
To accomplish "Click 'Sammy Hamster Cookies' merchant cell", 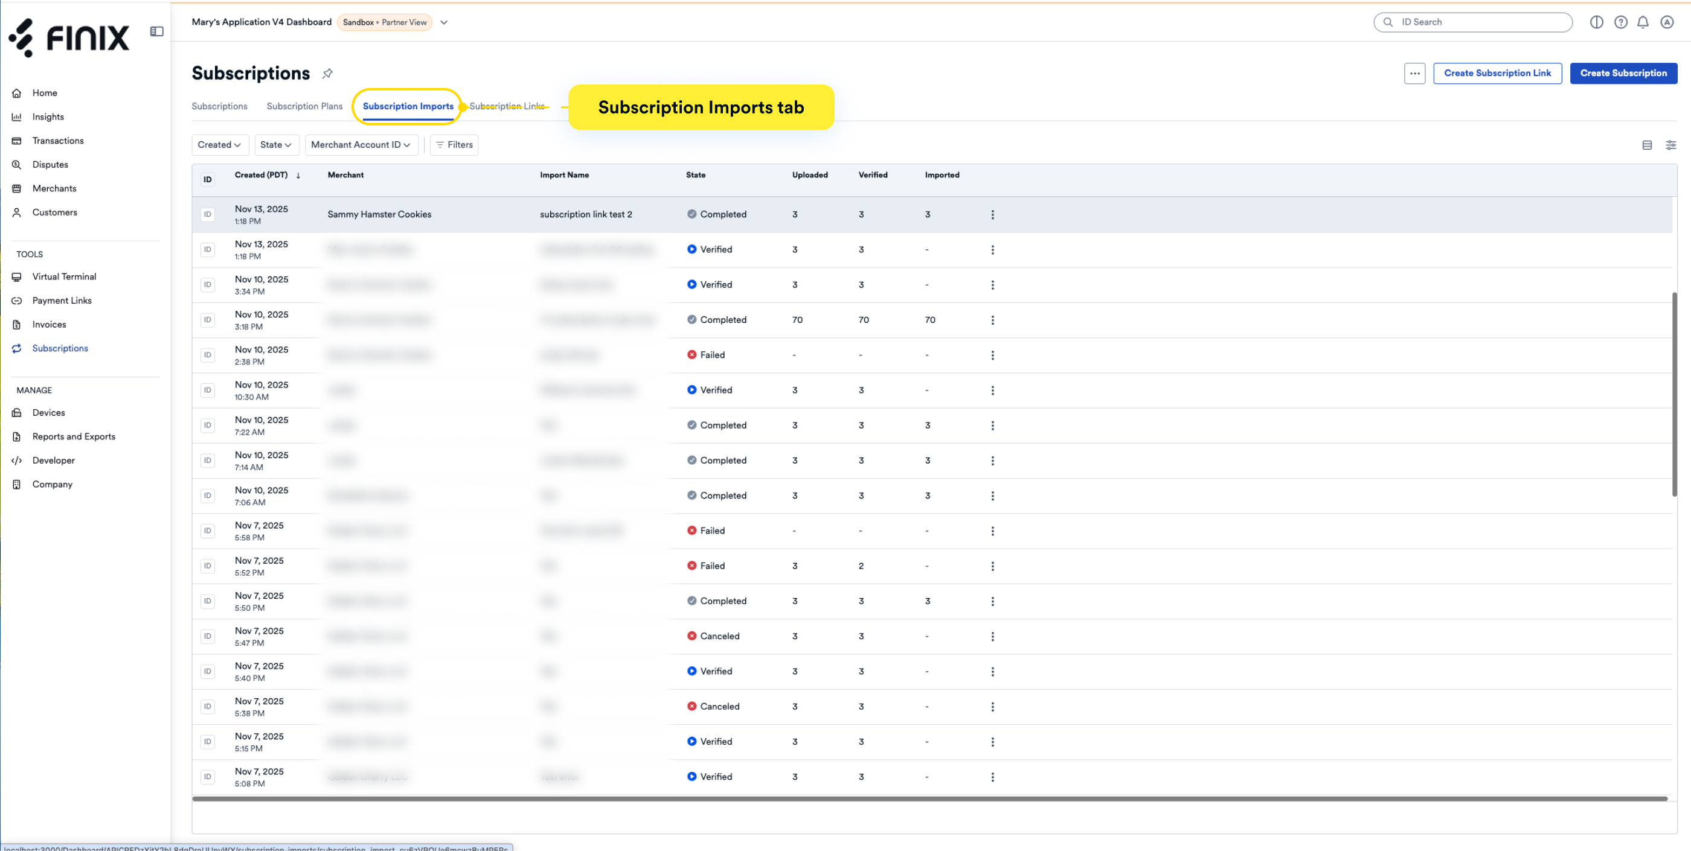I will coord(379,214).
